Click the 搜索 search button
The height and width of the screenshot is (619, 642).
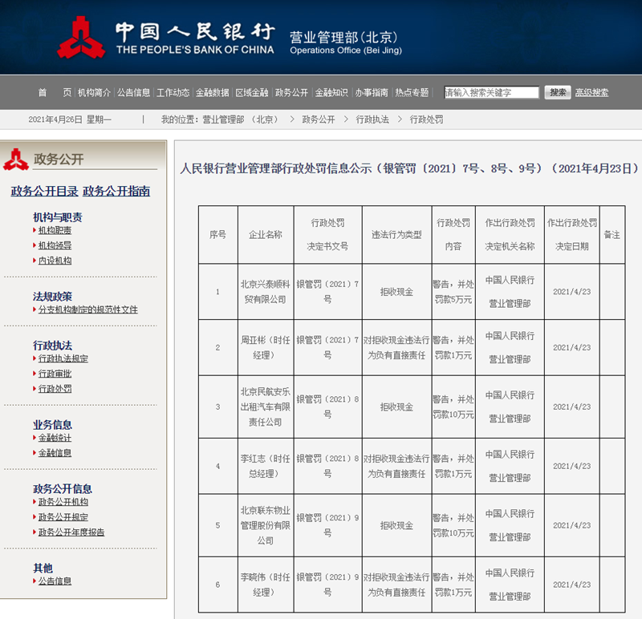click(557, 92)
